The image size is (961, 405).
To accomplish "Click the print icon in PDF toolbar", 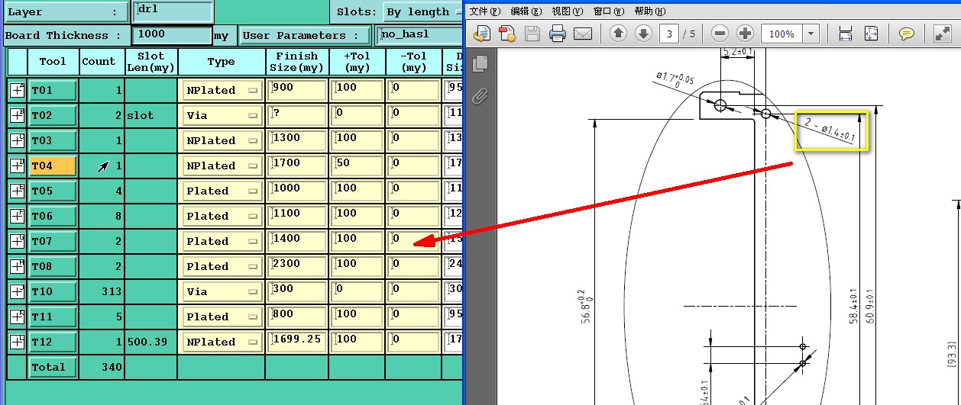I will [x=558, y=34].
